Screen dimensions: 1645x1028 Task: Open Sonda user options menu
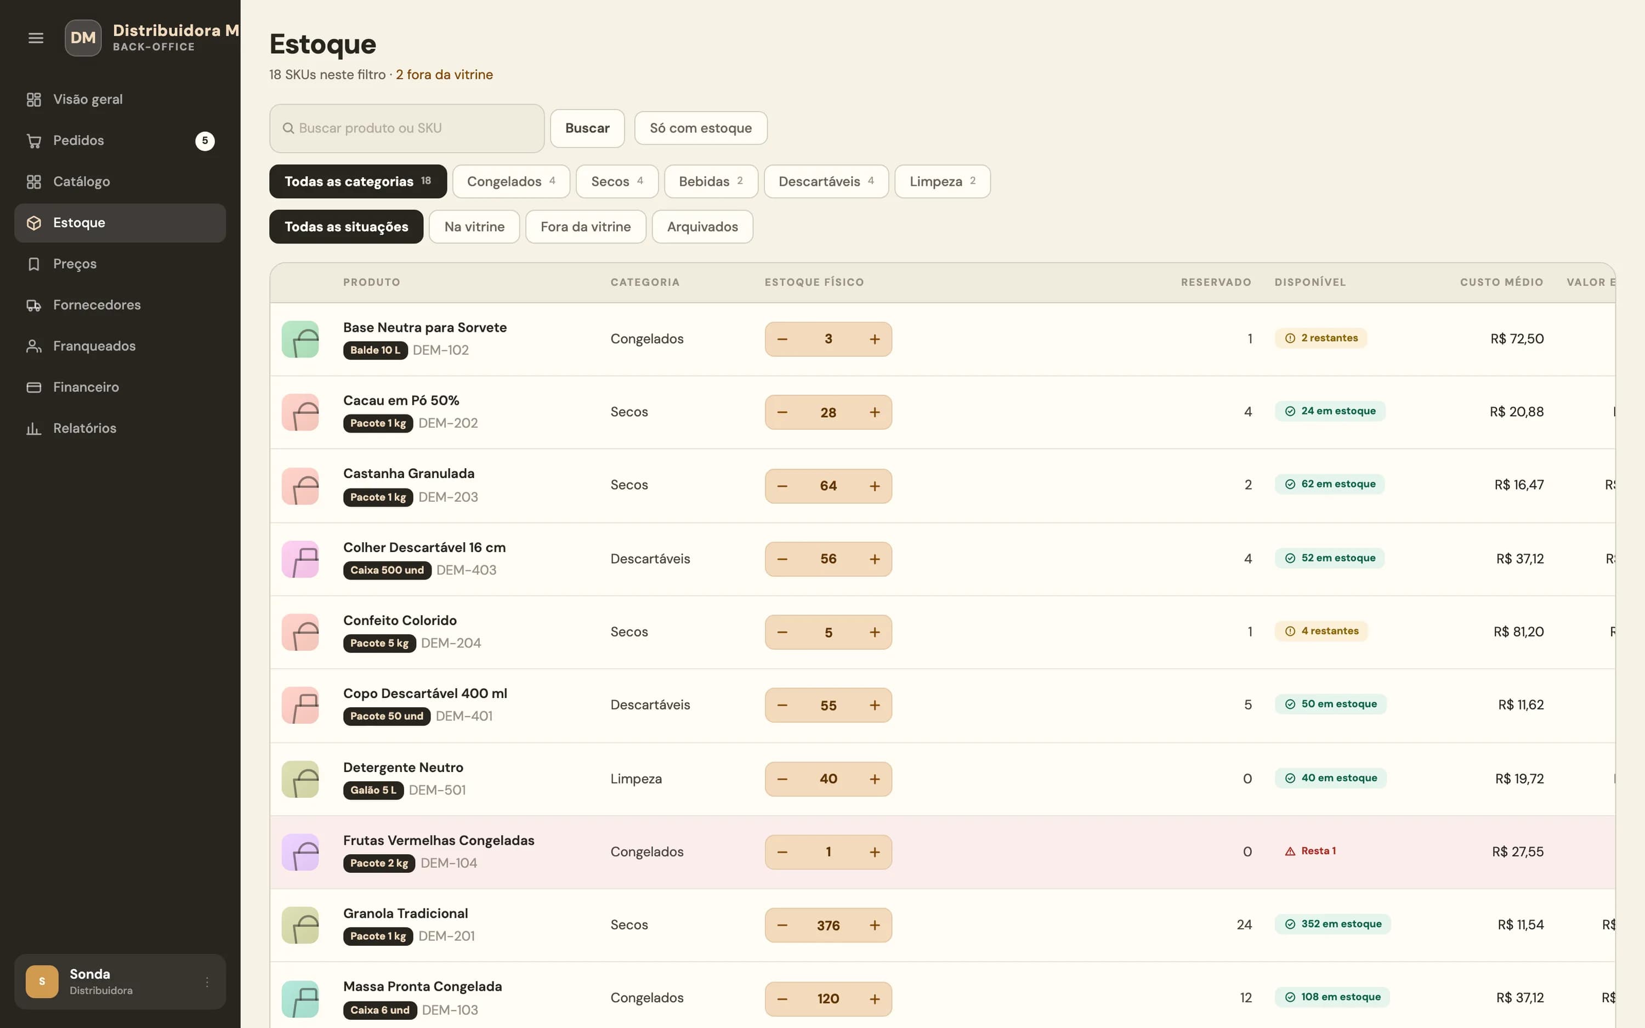pos(207,982)
